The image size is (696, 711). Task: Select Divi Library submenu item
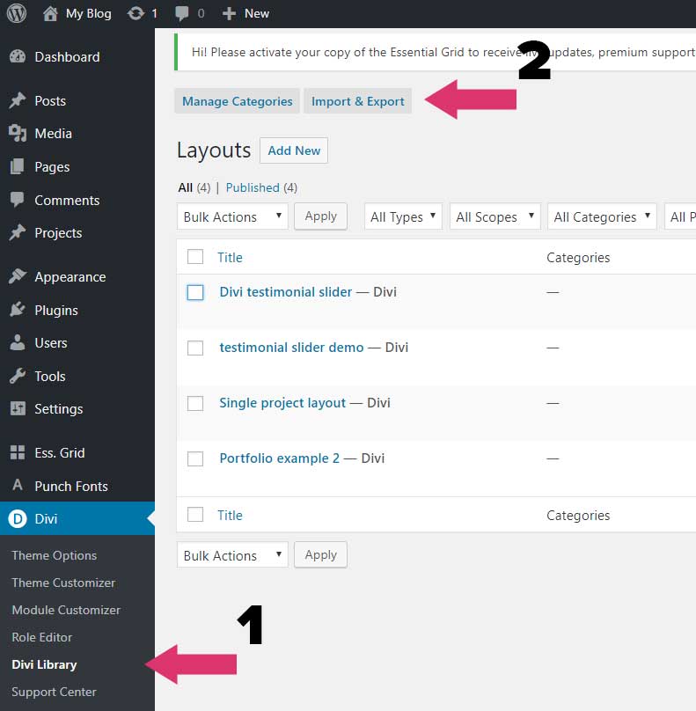coord(44,664)
